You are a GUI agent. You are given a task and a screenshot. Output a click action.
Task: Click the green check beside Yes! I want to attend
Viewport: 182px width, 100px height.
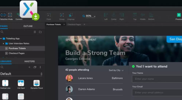[133, 67]
